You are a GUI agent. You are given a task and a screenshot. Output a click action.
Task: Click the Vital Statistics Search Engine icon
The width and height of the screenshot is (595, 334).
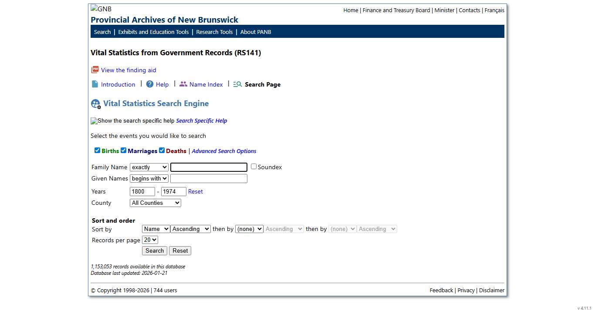95,104
